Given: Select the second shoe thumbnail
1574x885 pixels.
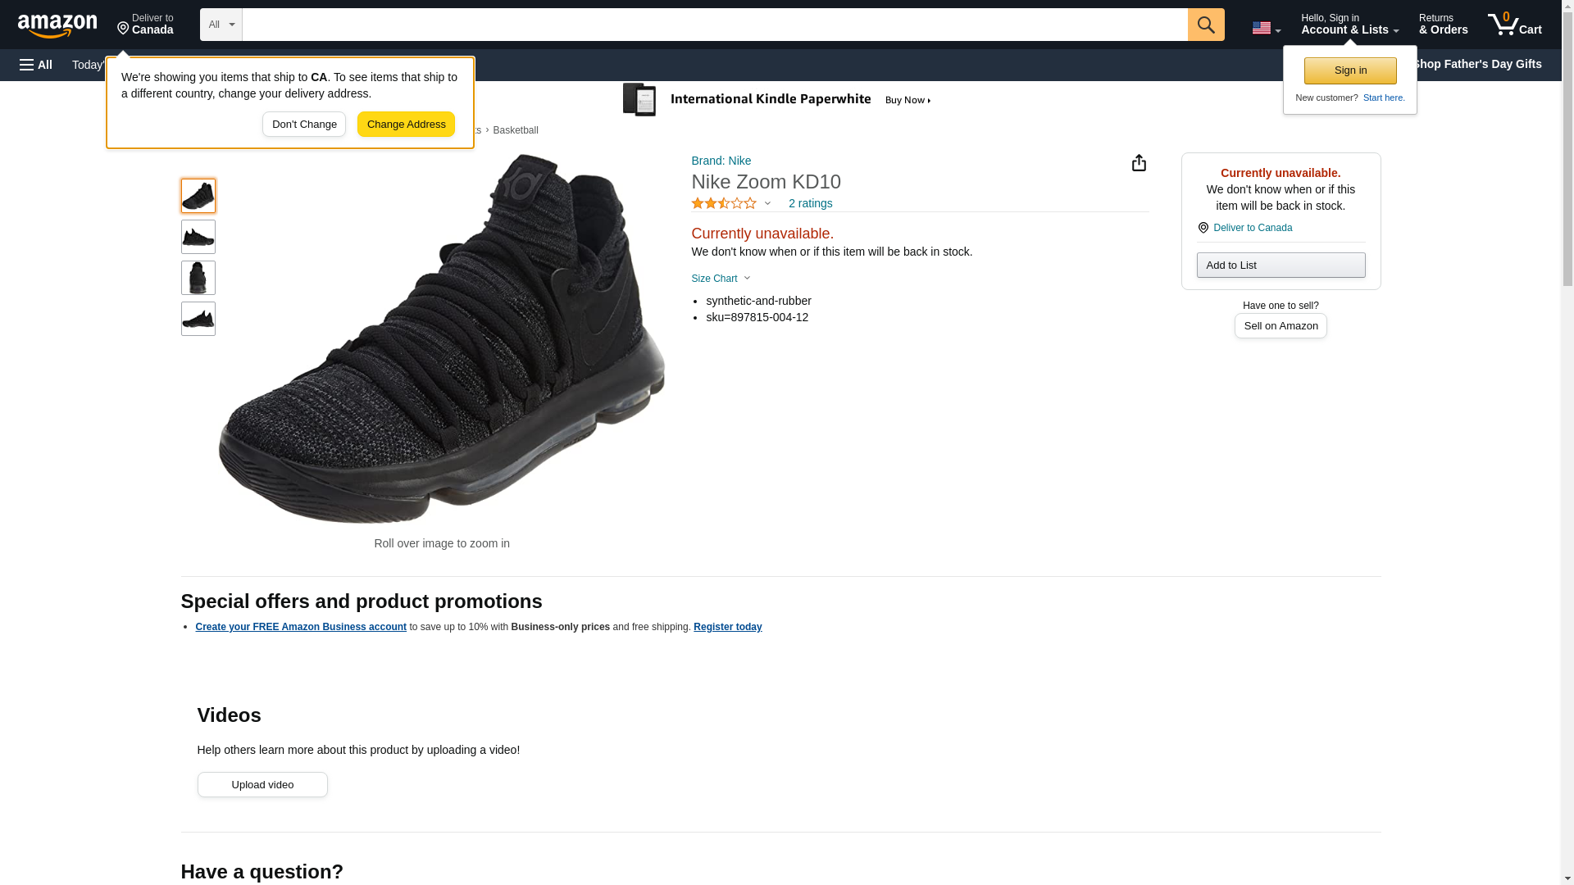Looking at the screenshot, I should pyautogui.click(x=198, y=237).
